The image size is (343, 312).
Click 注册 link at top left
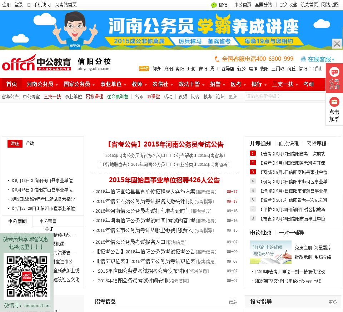point(6,5)
